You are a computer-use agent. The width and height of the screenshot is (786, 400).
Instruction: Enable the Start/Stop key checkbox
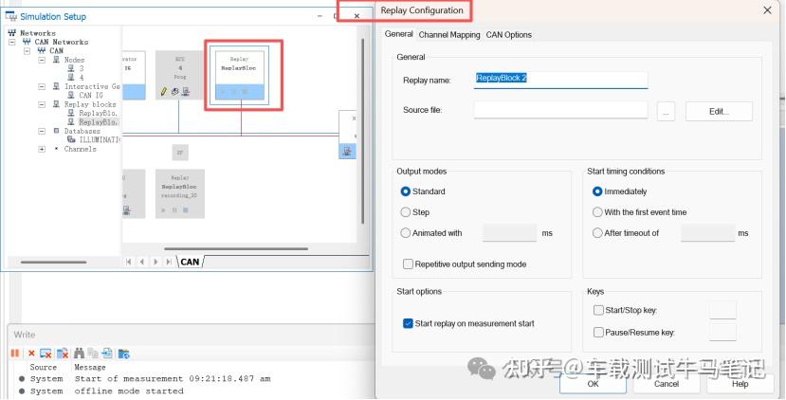[x=598, y=310]
